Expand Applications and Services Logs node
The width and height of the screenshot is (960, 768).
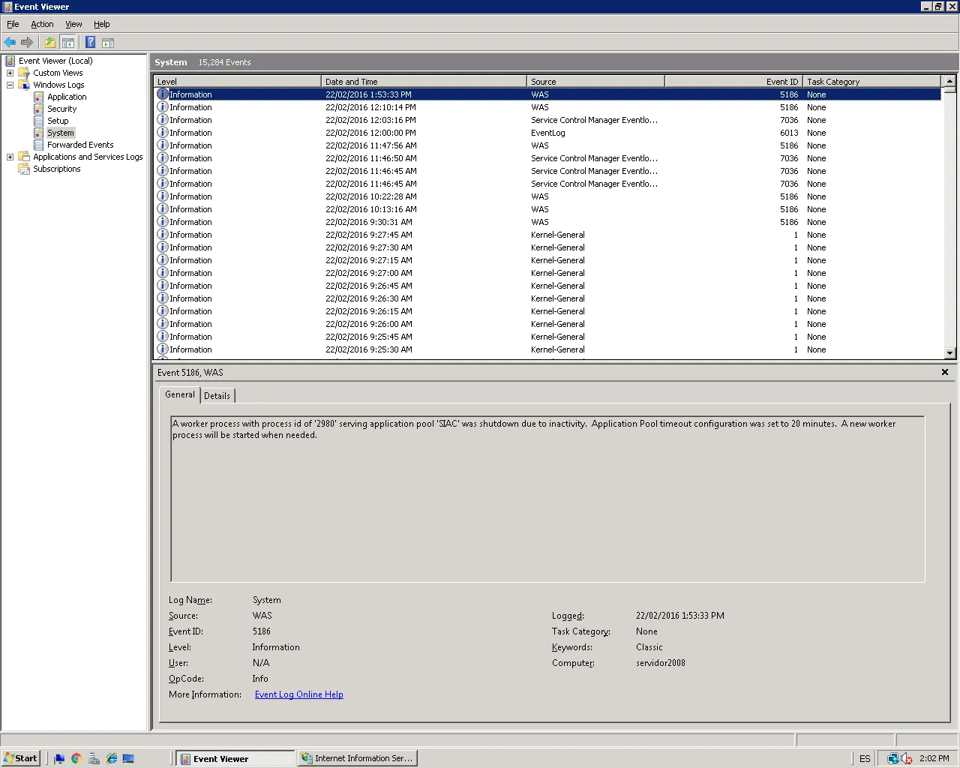10,157
